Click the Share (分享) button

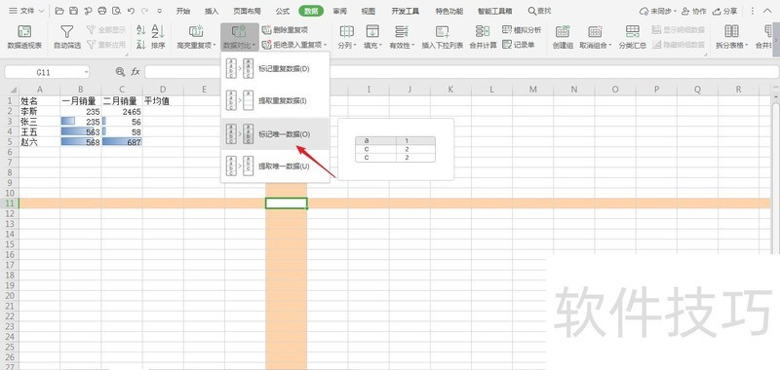pyautogui.click(x=725, y=11)
